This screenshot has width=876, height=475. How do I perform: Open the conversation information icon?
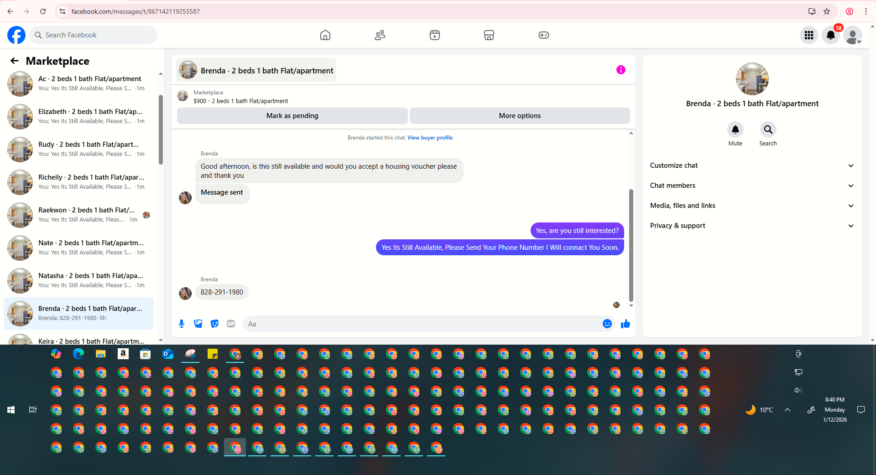[621, 70]
